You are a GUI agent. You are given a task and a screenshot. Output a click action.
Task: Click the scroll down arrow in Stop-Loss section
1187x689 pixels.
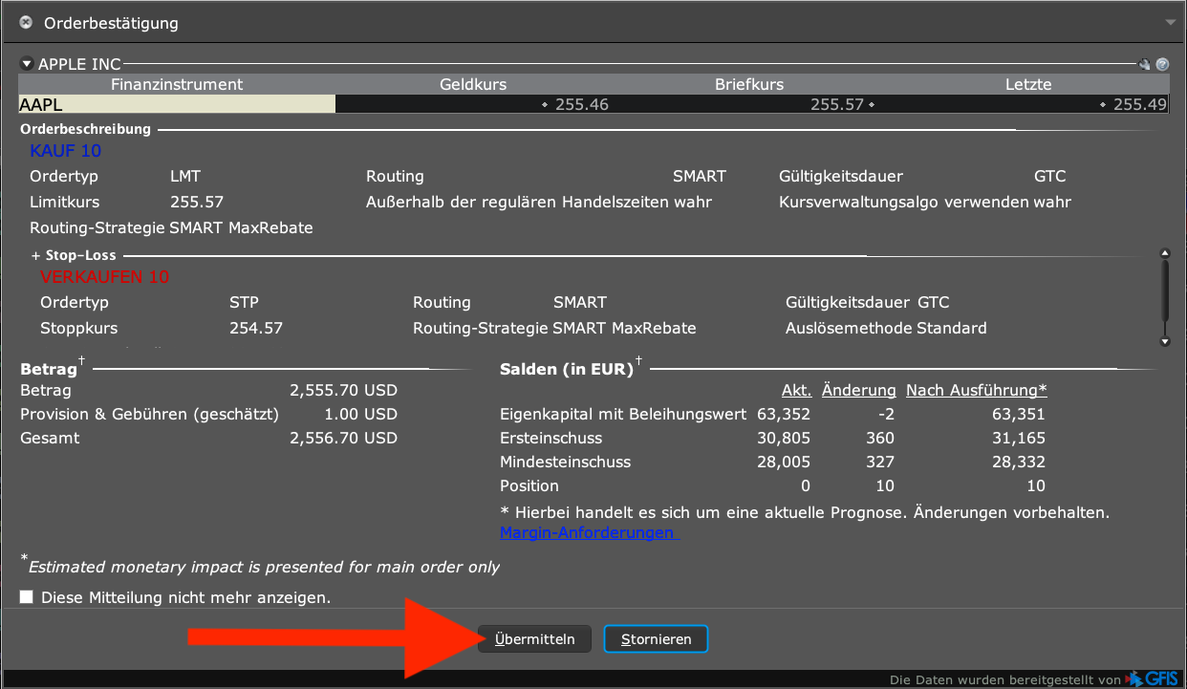[1164, 341]
